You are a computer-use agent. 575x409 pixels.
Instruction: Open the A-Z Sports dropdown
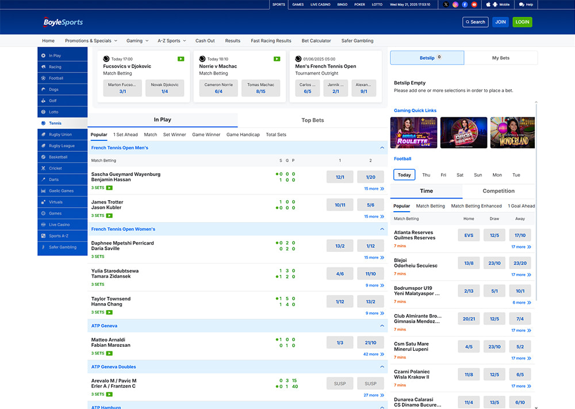click(172, 41)
